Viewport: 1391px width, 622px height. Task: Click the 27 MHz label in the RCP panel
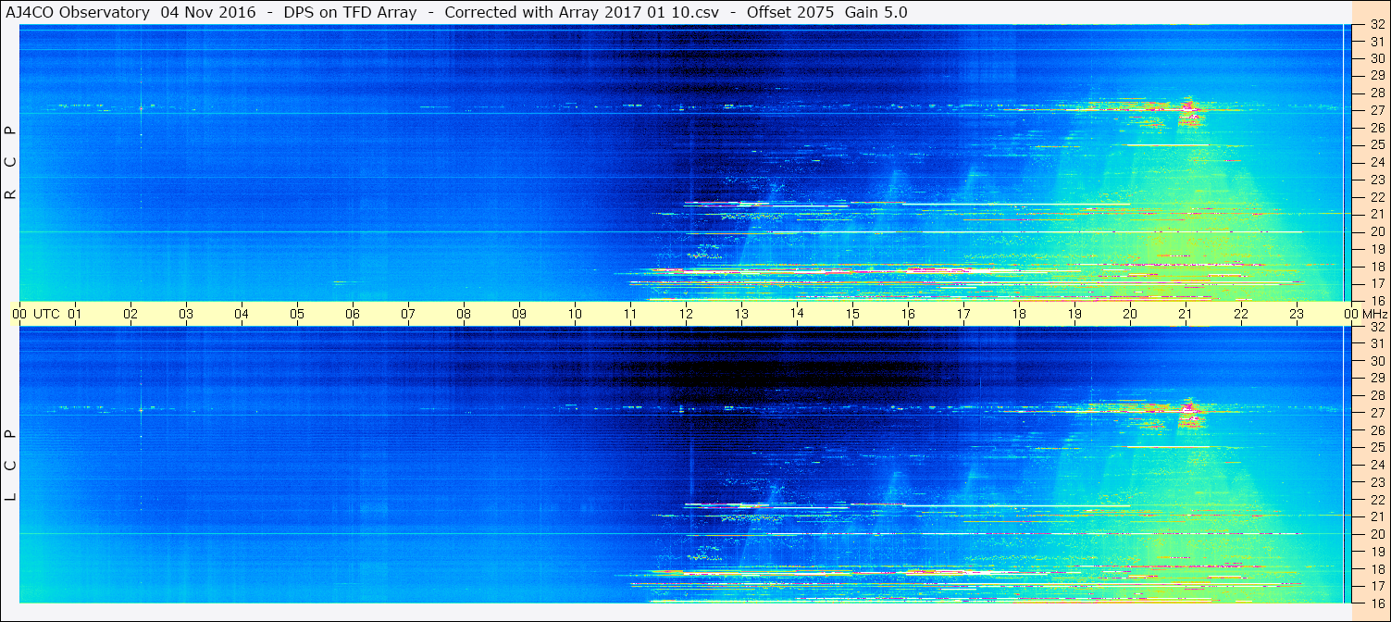coord(1377,110)
